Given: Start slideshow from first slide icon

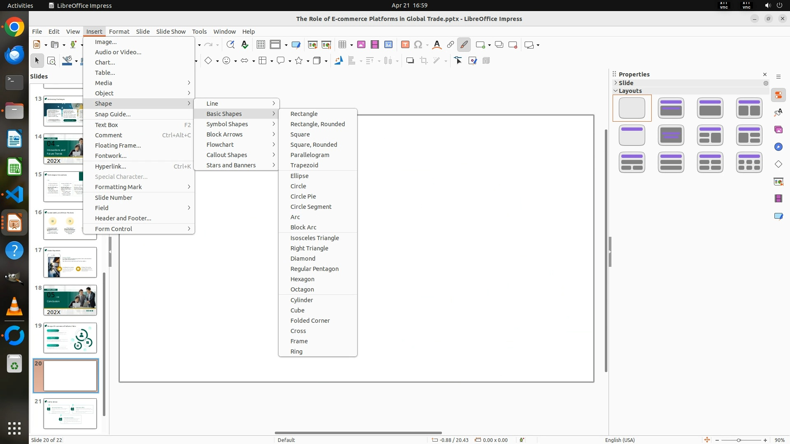Looking at the screenshot, I should tap(312, 45).
